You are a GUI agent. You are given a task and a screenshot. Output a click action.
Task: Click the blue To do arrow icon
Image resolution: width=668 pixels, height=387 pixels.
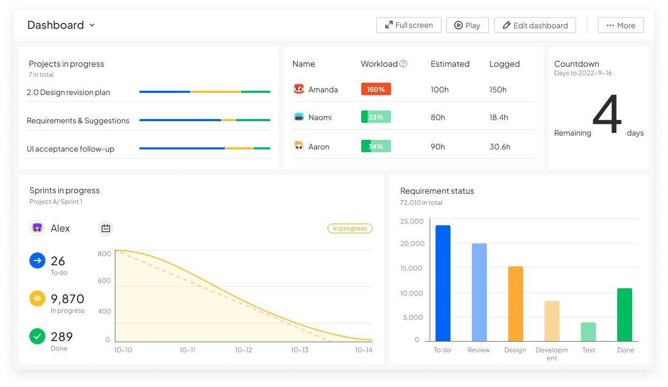[x=37, y=260]
